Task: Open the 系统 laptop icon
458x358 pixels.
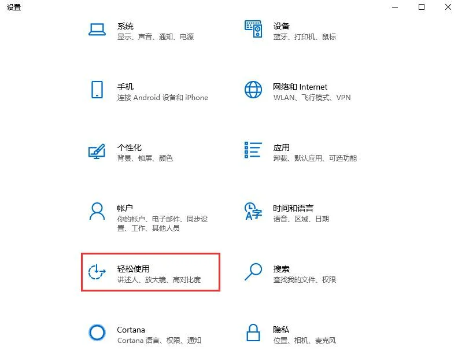Action: 97,29
